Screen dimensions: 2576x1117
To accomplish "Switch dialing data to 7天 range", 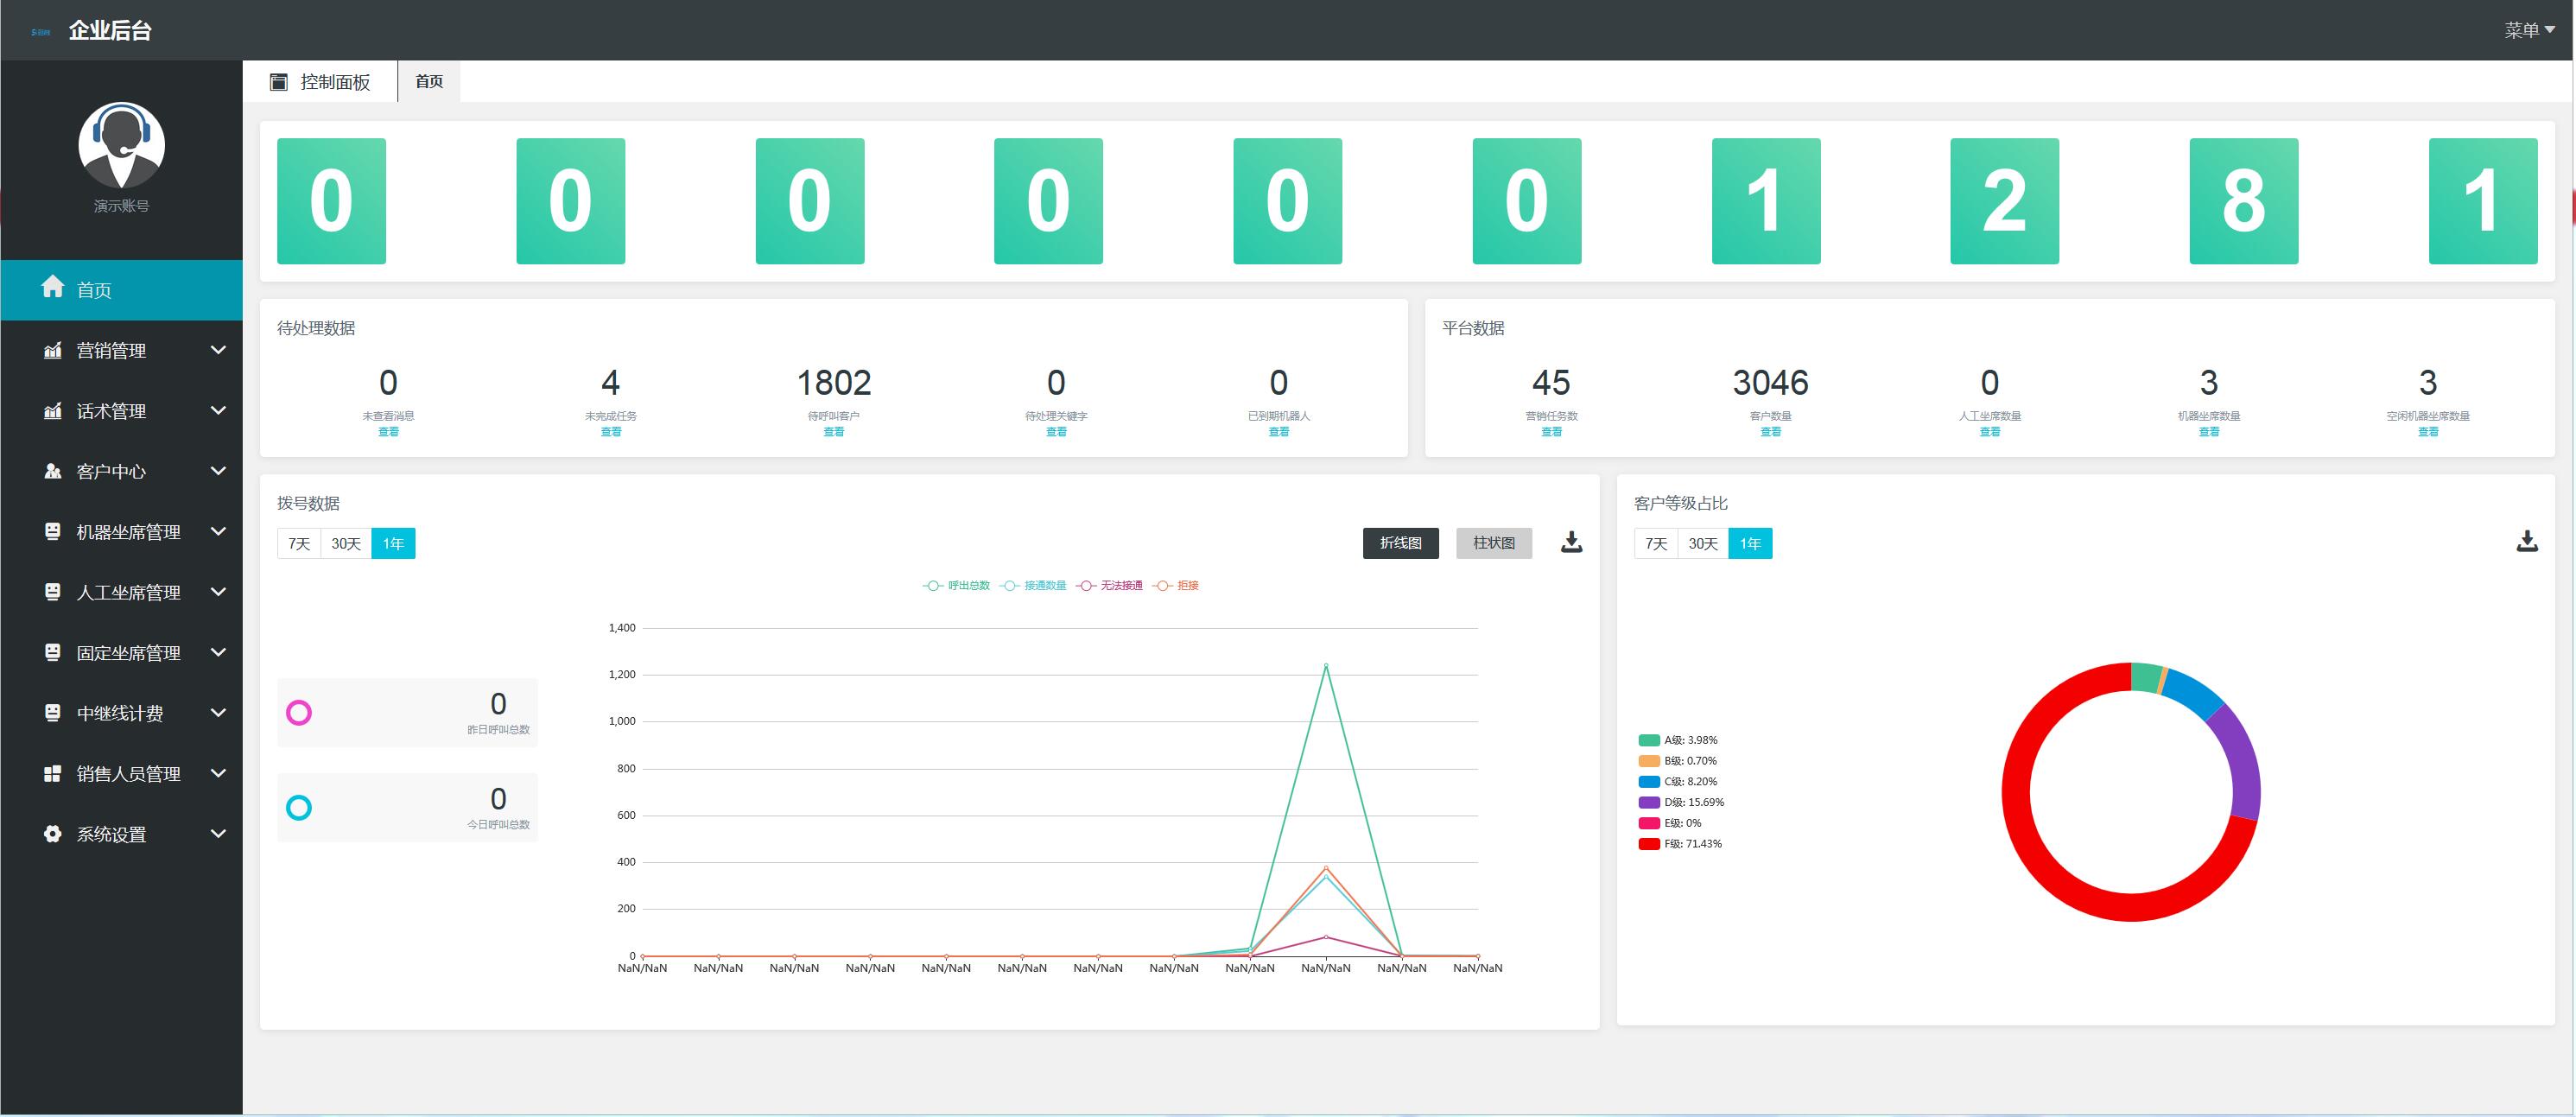I will coord(299,544).
